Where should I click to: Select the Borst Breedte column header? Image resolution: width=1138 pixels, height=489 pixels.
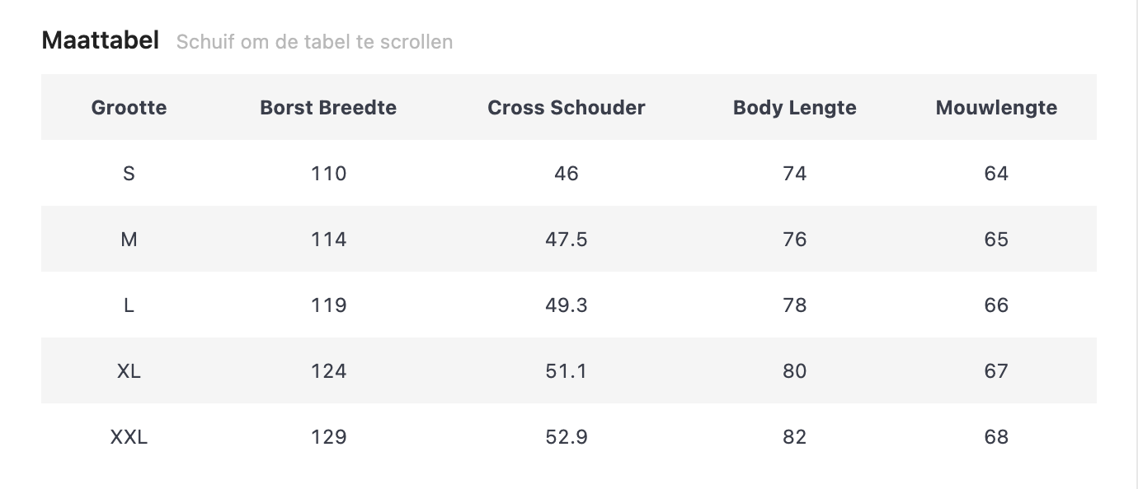(x=328, y=108)
